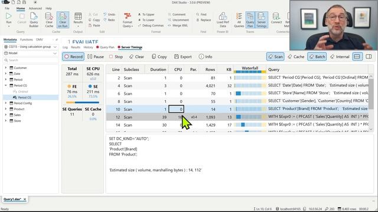Image resolution: width=378 pixels, height=212 pixels.
Task: Open the History output tab
Action: tap(88, 47)
